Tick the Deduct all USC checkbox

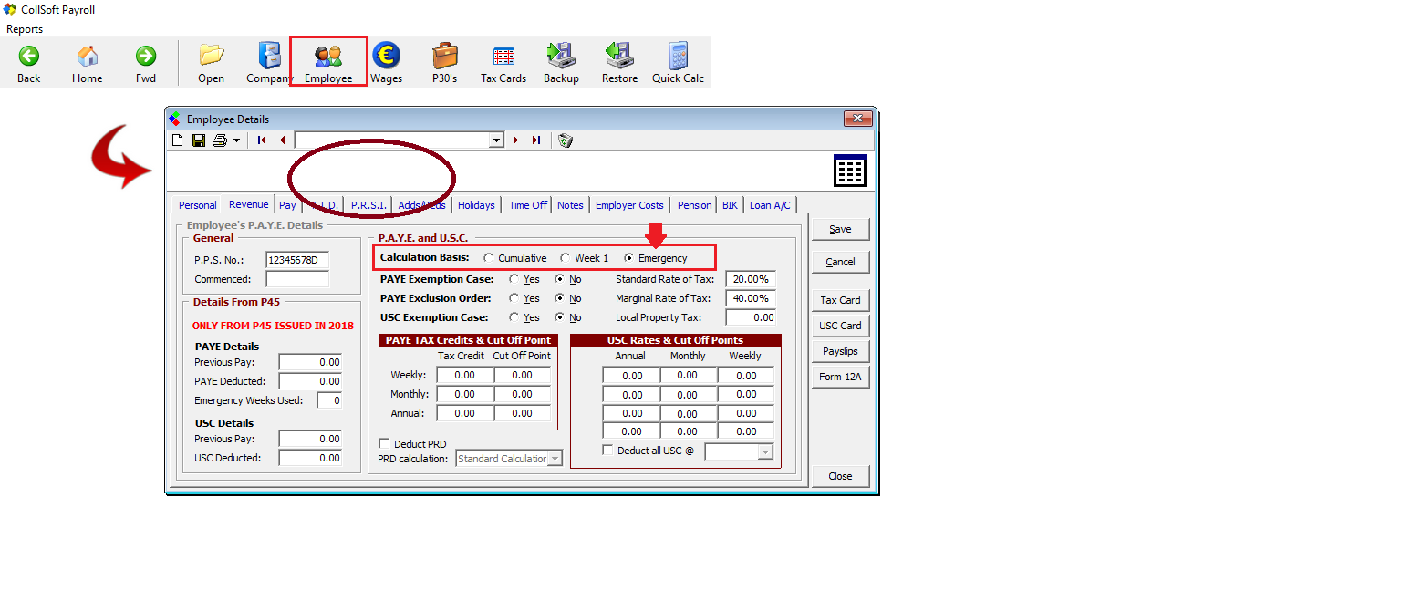(x=607, y=451)
